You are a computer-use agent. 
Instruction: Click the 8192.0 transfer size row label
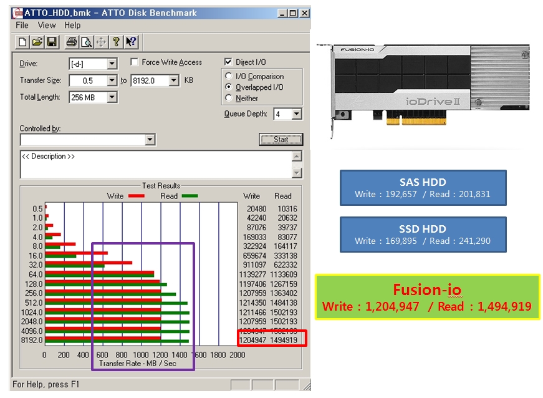(x=32, y=340)
